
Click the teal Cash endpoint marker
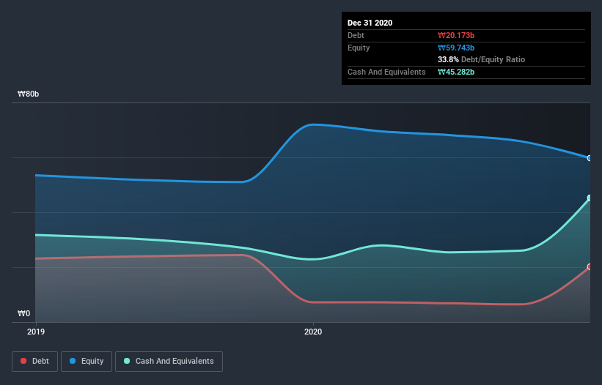(x=589, y=198)
